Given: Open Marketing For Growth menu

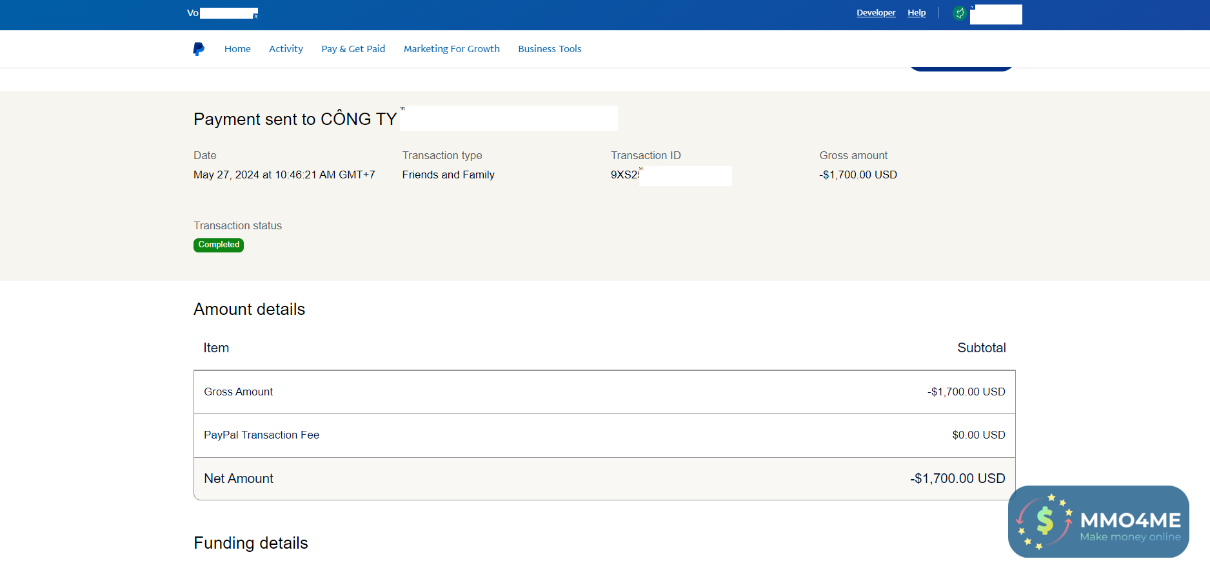Looking at the screenshot, I should click(x=451, y=49).
